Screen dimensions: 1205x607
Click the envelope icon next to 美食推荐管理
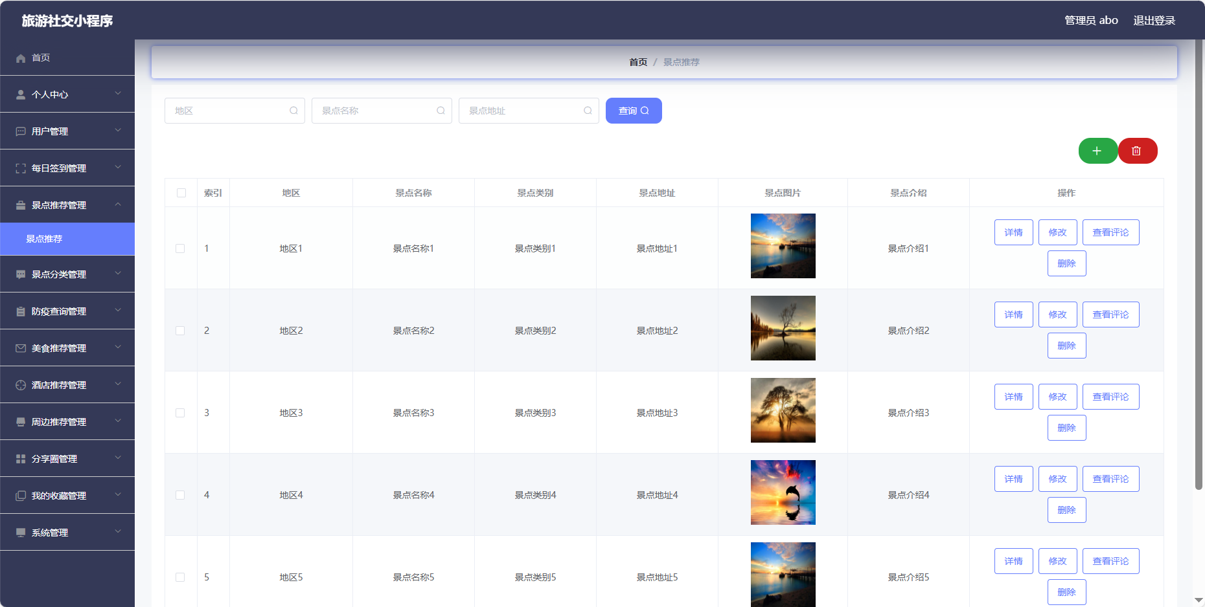click(x=21, y=349)
